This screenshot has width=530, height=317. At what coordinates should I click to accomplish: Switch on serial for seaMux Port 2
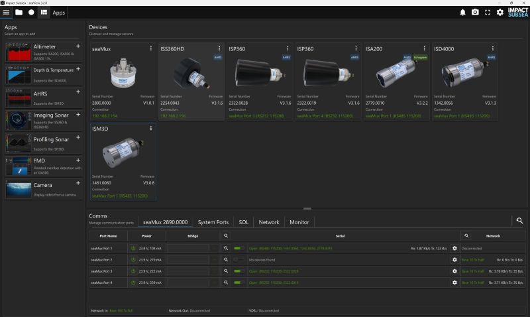click(239, 260)
